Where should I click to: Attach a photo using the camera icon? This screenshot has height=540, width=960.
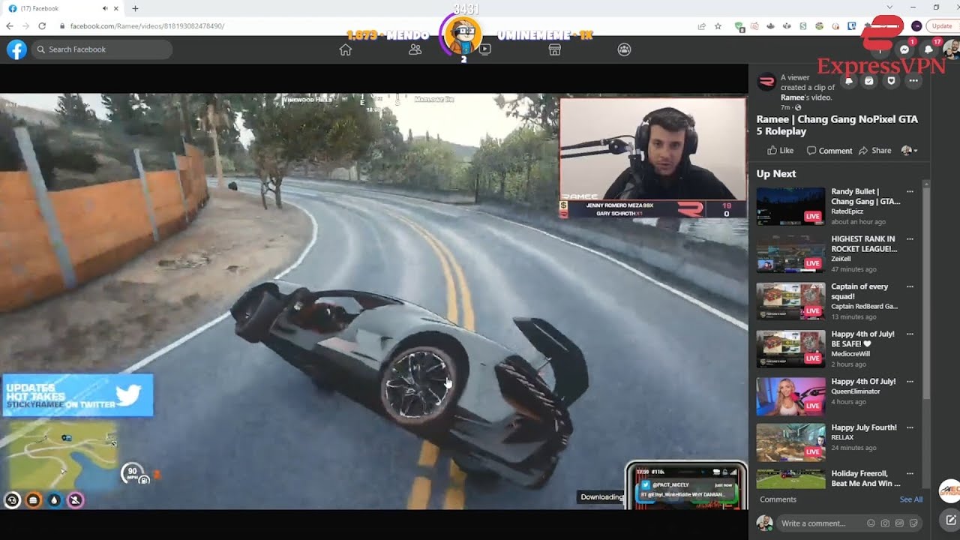(x=885, y=523)
